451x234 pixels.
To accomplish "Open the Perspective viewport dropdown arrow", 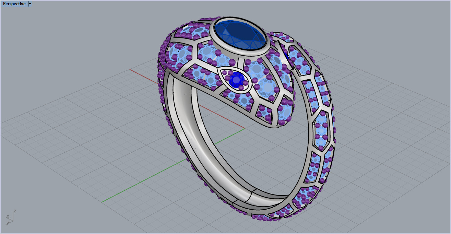I will click(x=30, y=4).
